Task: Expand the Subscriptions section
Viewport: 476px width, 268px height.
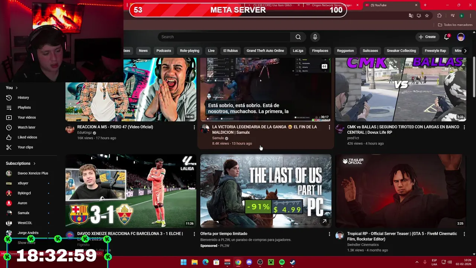Action: click(21, 163)
